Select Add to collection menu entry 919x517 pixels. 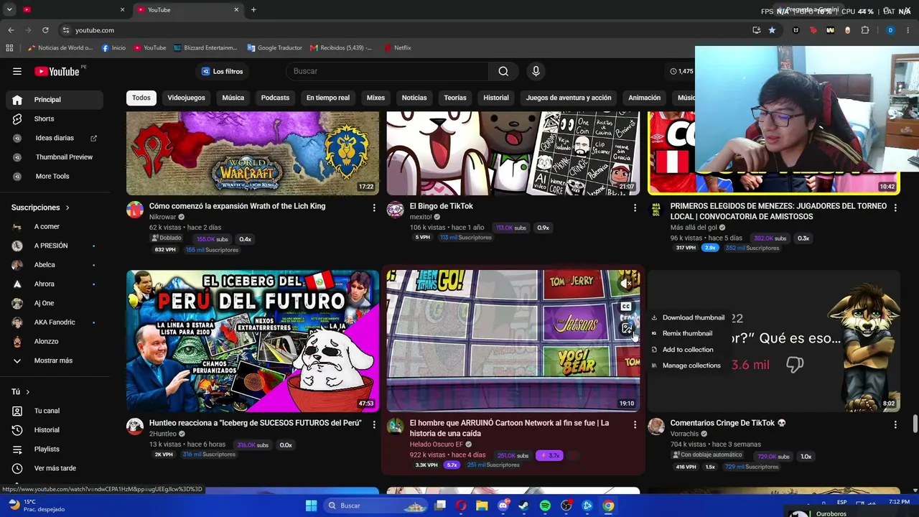point(682,350)
